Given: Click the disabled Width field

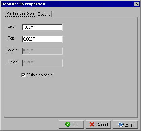Looking at the screenshot, I should [x=42, y=51].
